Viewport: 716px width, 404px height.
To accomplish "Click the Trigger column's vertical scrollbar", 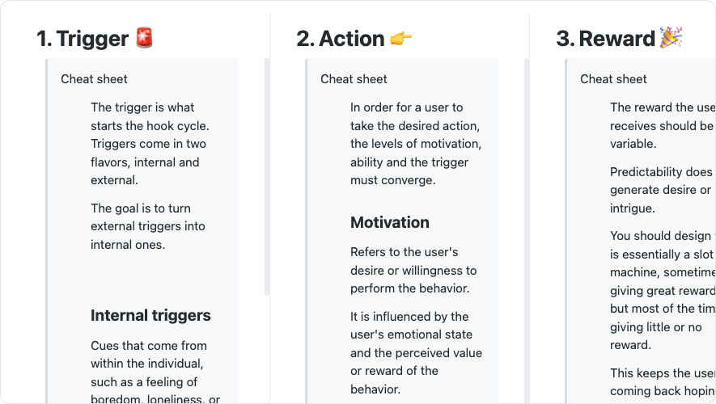I will (x=267, y=178).
